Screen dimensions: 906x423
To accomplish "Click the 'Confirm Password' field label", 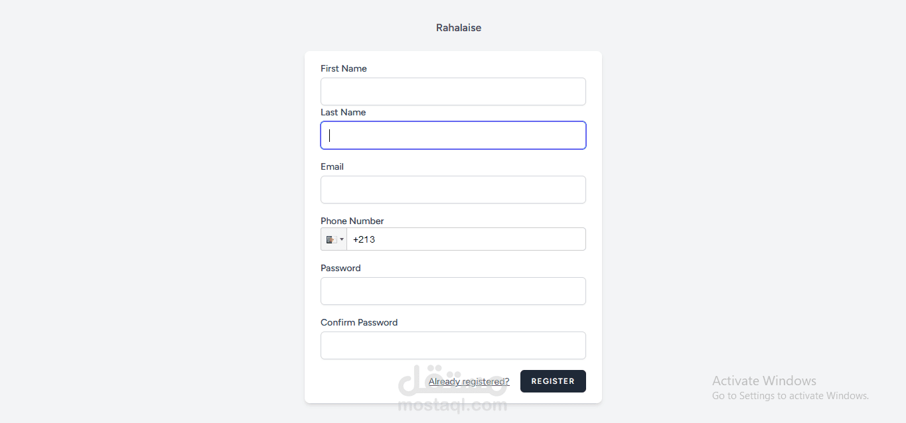I will point(359,322).
